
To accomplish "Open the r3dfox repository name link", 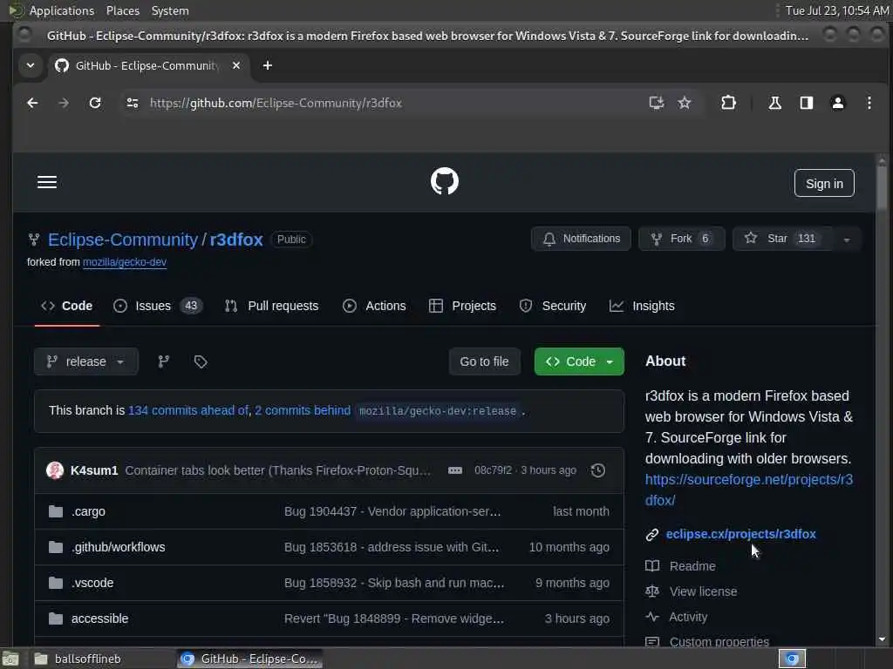I will pos(236,240).
